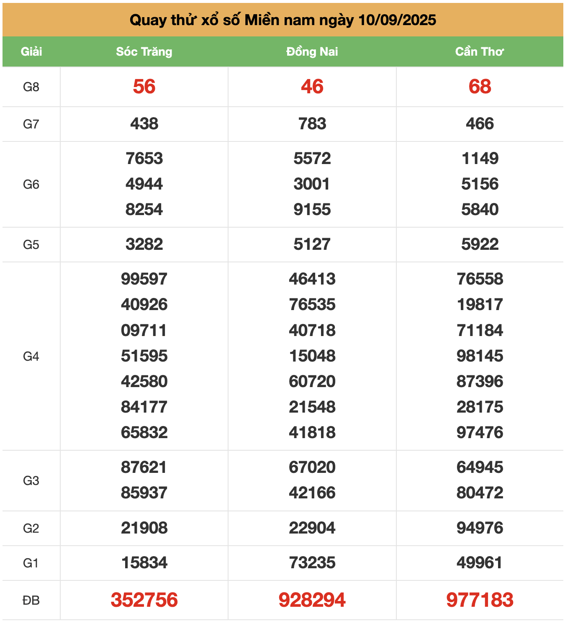Click Sóc Trăng G1 number 15834
The height and width of the screenshot is (621, 565).
click(144, 562)
